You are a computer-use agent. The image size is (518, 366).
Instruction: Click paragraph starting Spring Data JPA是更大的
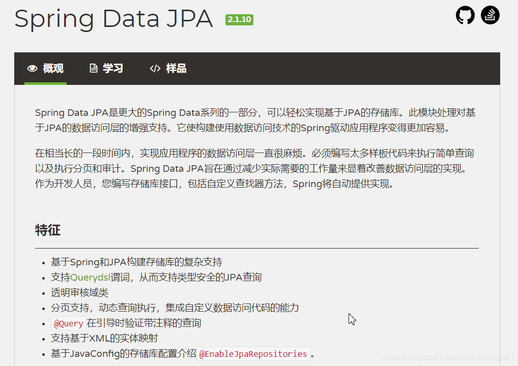pyautogui.click(x=255, y=120)
